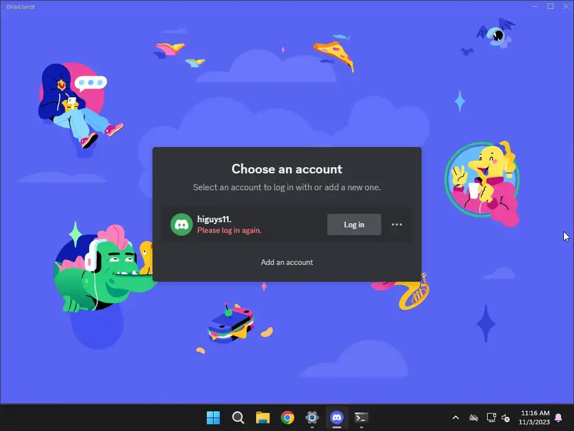574x431 pixels.
Task: Maximize the Discord window
Action: coord(550,6)
